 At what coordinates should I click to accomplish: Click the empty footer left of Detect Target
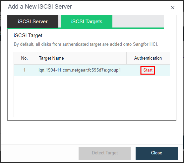point(40,153)
